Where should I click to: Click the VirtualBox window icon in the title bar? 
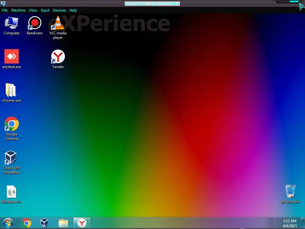click(x=3, y=3)
